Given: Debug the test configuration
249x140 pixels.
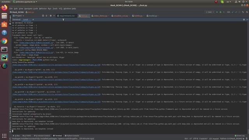Looking at the screenshot, I should 221,12.
